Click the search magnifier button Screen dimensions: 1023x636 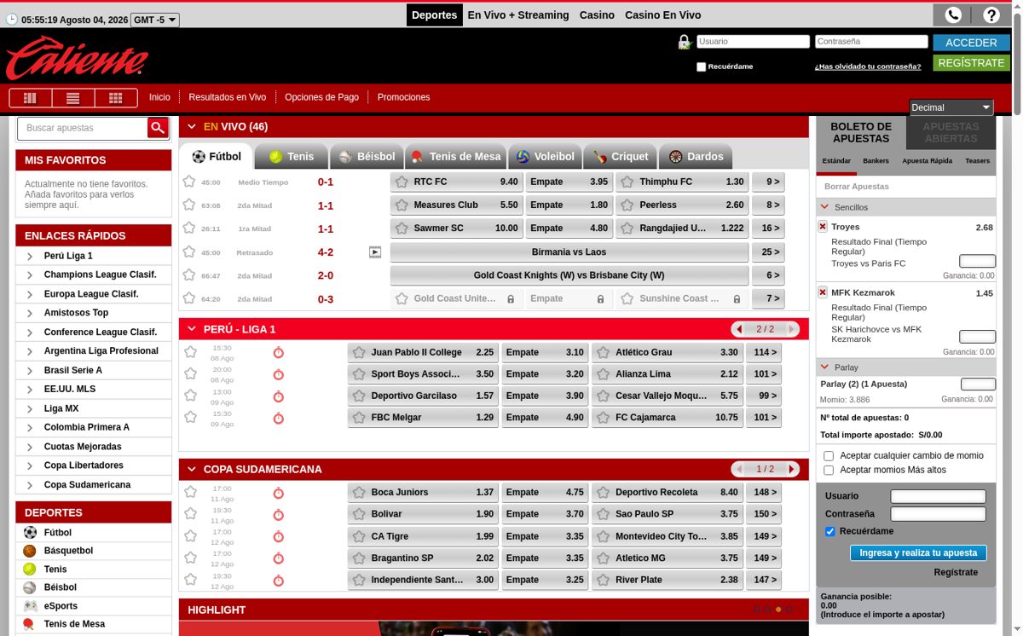[158, 128]
